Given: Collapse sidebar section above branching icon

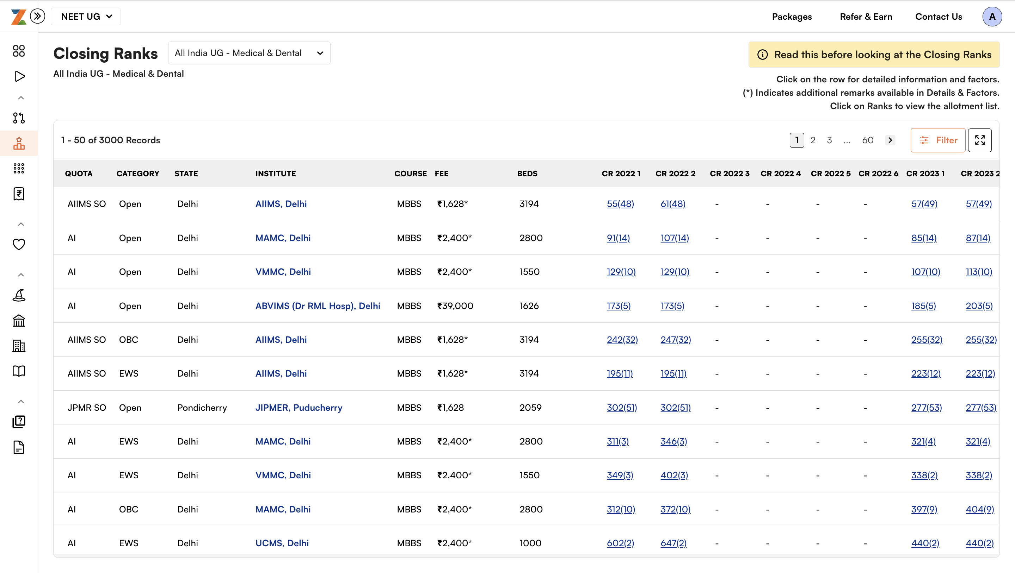Looking at the screenshot, I should pyautogui.click(x=21, y=97).
